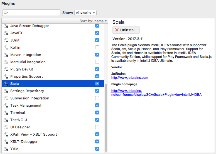The height and width of the screenshot is (154, 216).
Task: Click the Maven Integration plugin icon
Action: click(6, 55)
